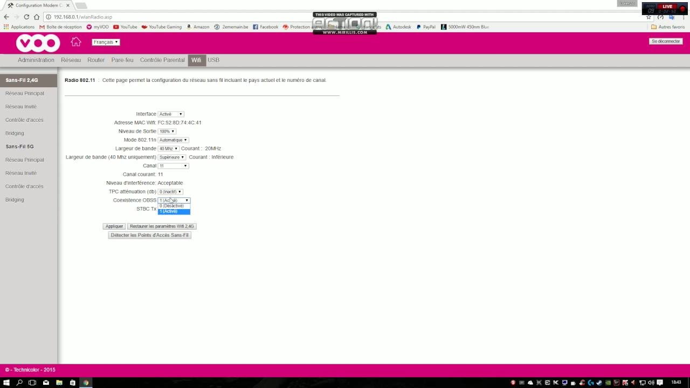The image size is (690, 388).
Task: Open the myVOO bookmark
Action: (x=98, y=27)
